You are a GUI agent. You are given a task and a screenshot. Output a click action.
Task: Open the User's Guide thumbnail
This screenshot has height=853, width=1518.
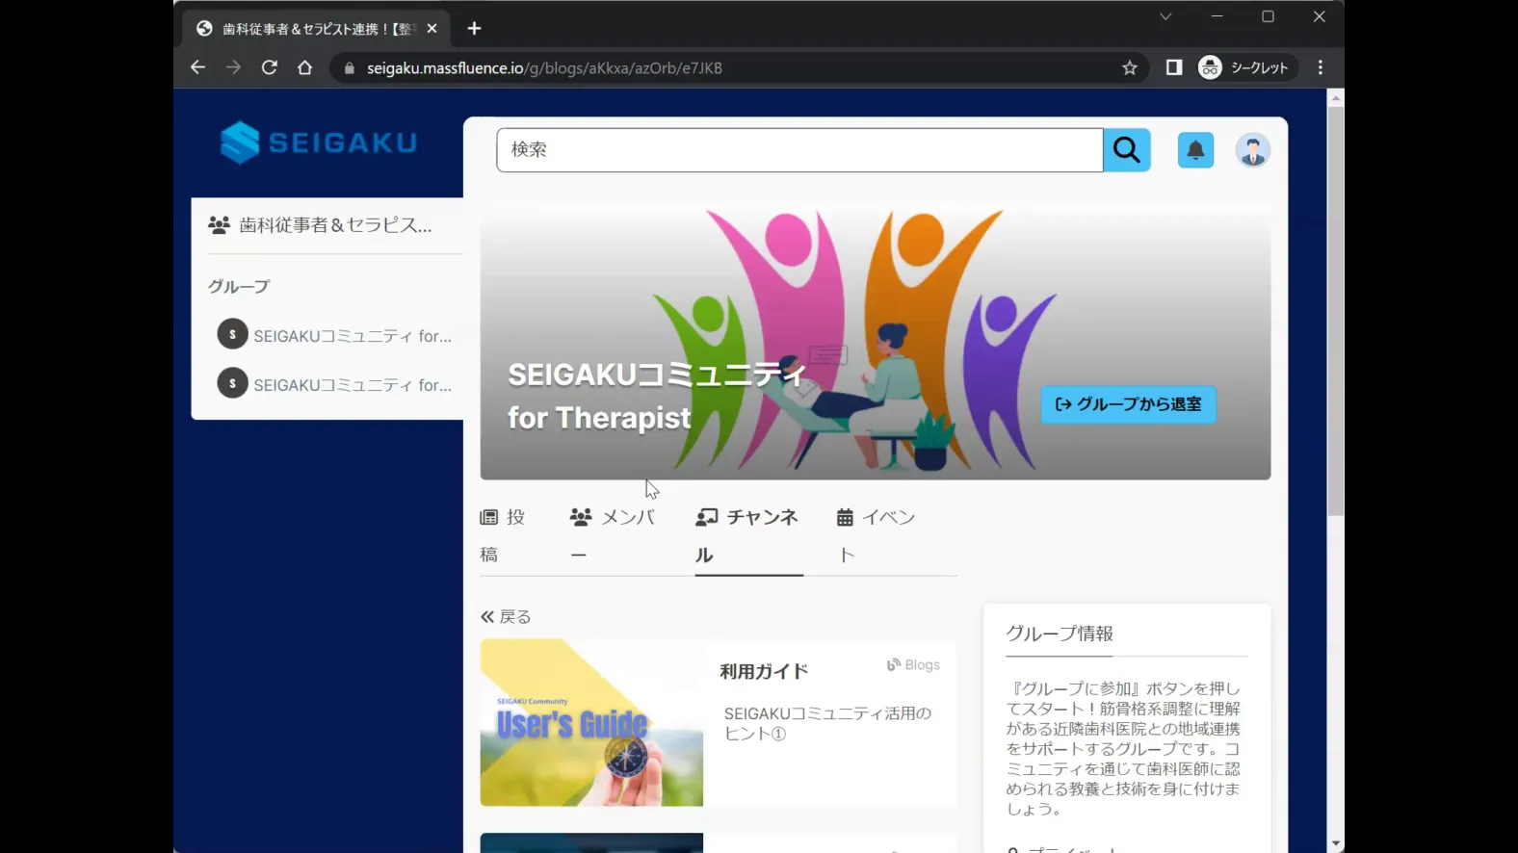(x=591, y=722)
